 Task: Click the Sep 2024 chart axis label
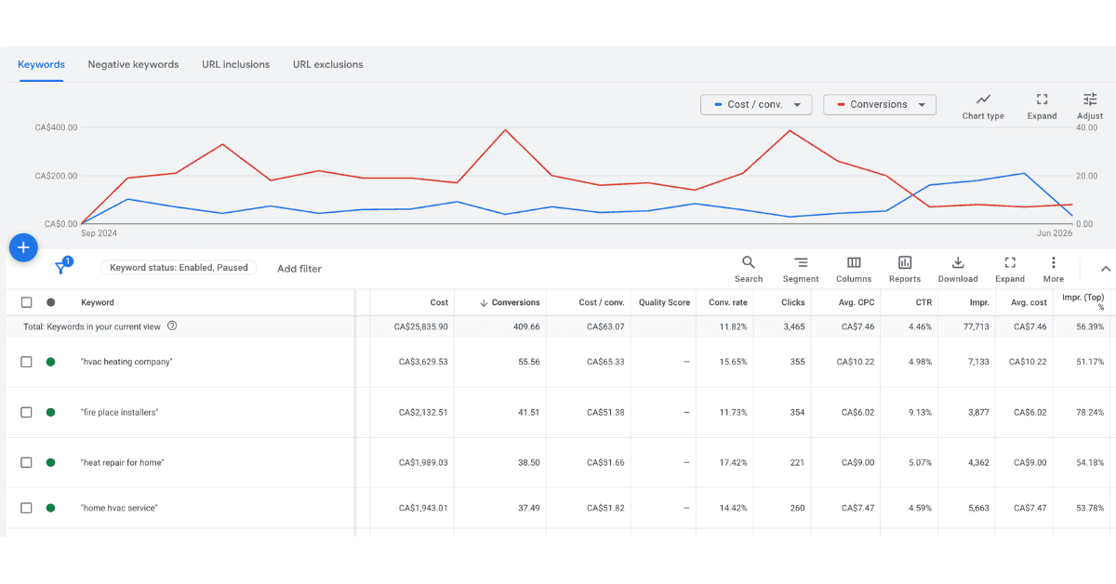pyautogui.click(x=99, y=233)
